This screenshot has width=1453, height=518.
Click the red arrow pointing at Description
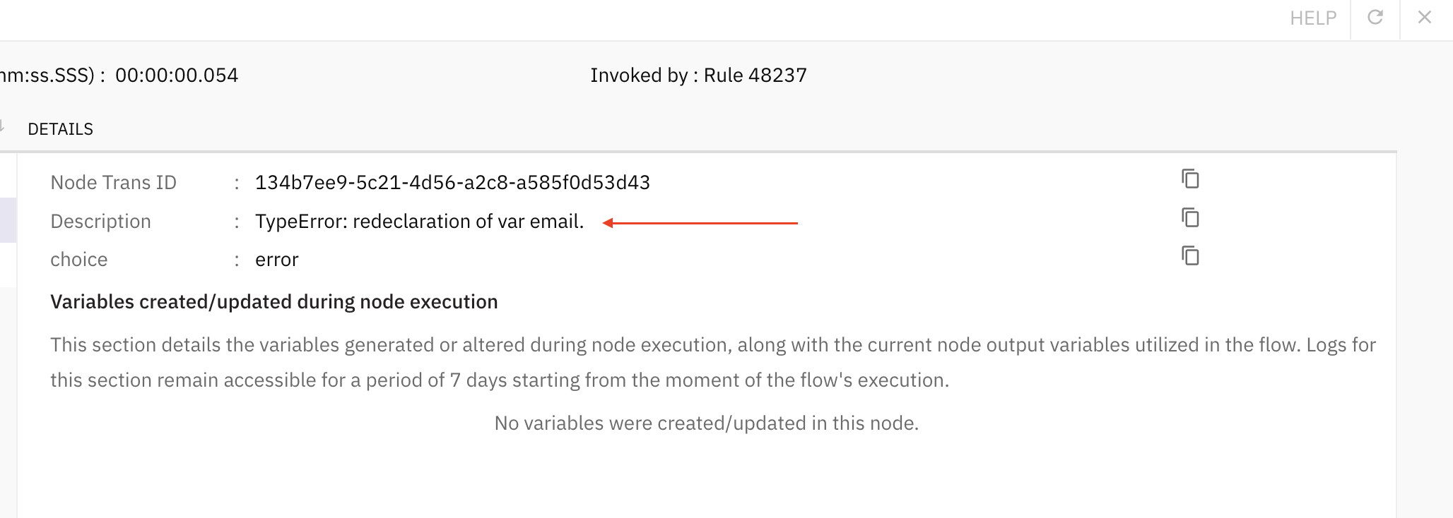tap(700, 223)
